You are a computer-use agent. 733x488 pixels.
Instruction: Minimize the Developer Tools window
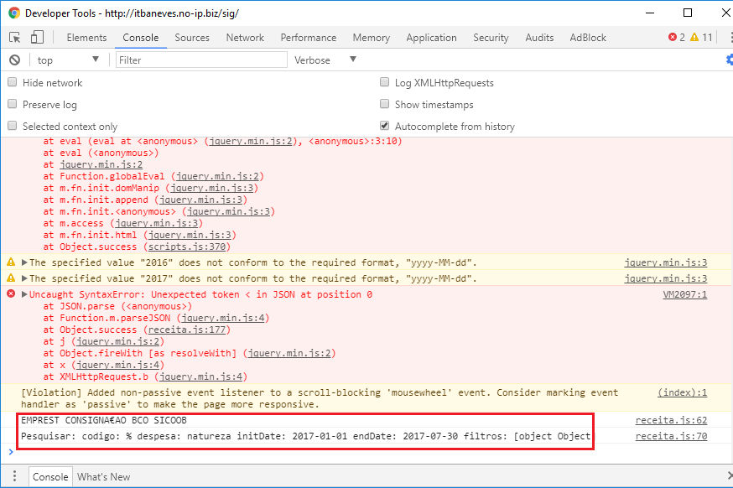[x=650, y=13]
